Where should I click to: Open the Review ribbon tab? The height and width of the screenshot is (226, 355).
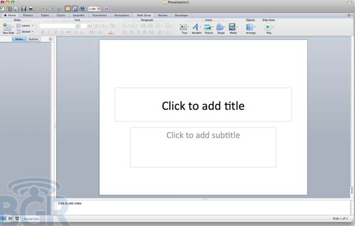click(162, 15)
